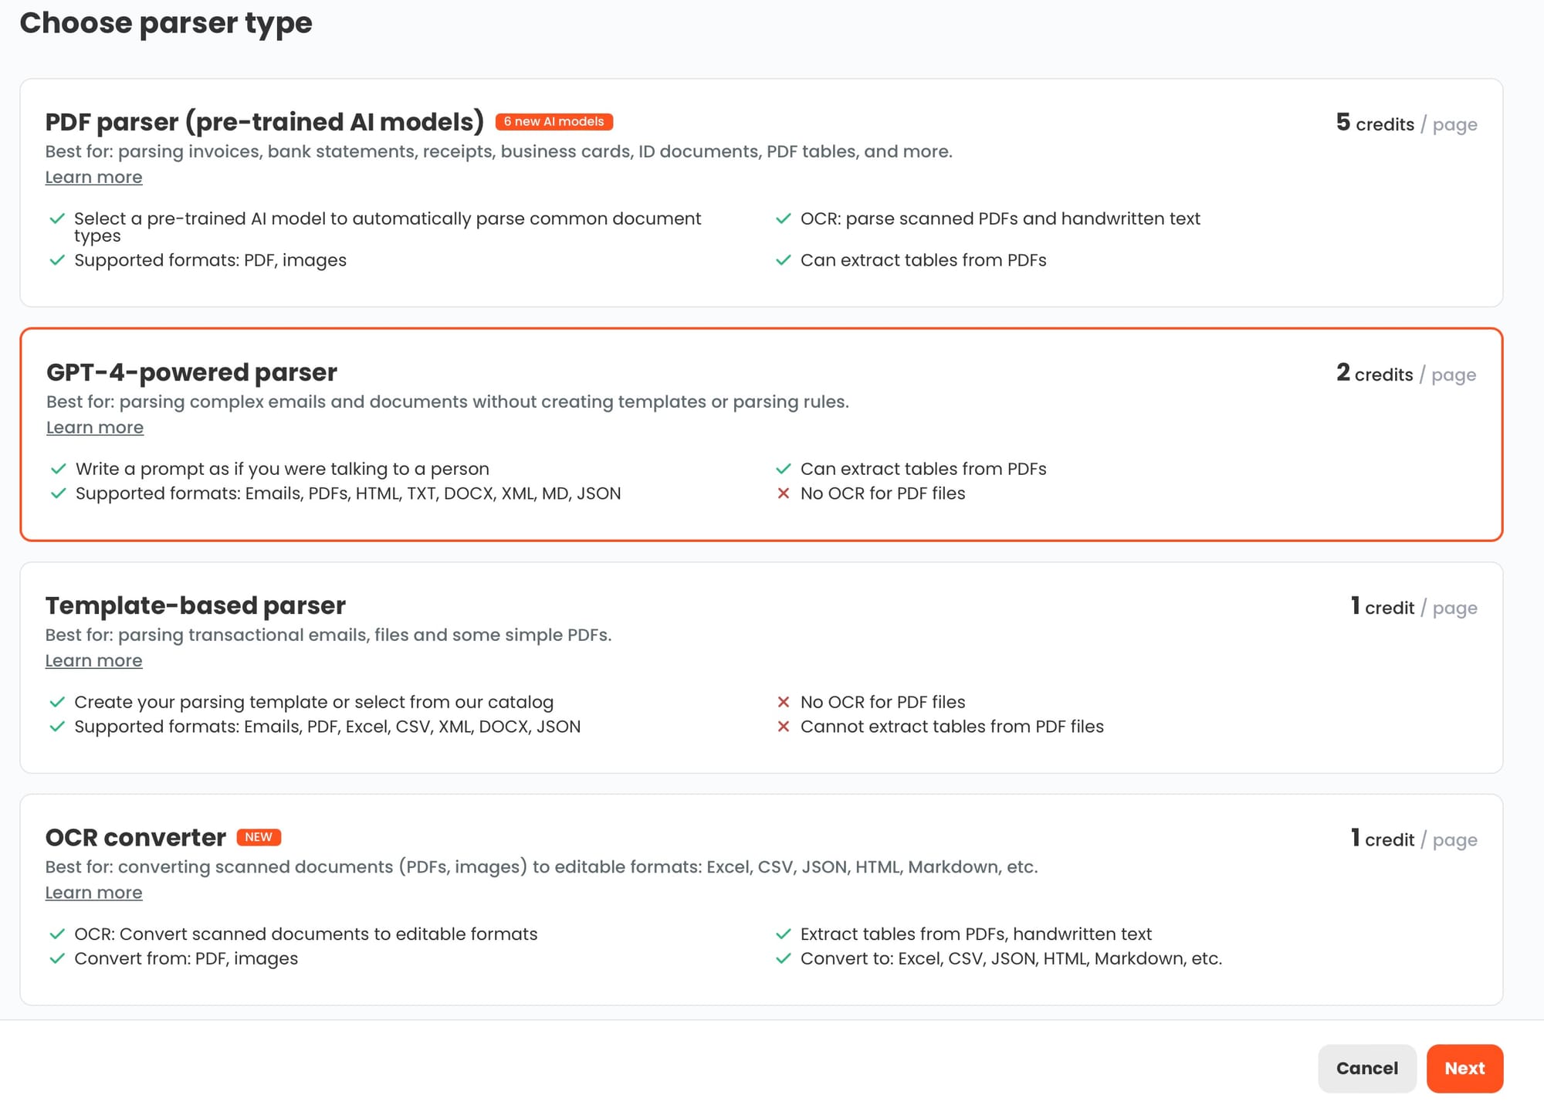Click checkmark by 'Create your parsing template'
Screen dimensions: 1544x1112
coord(56,702)
